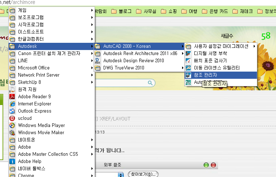
Task: Click the 이동 라이센스 유틸리티 icon
Action: 188,68
